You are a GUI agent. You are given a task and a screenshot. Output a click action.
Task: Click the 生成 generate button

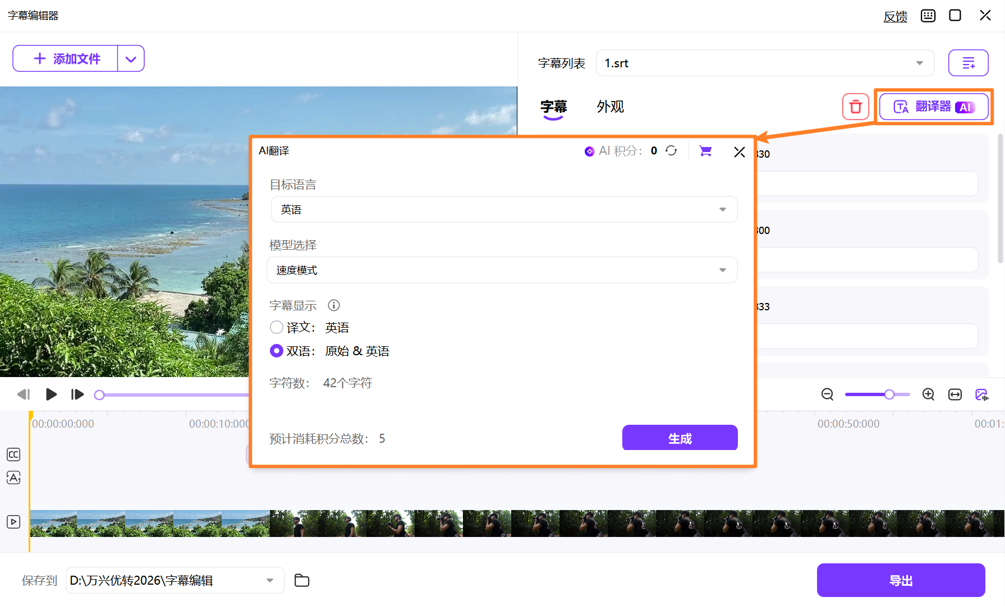pos(680,438)
